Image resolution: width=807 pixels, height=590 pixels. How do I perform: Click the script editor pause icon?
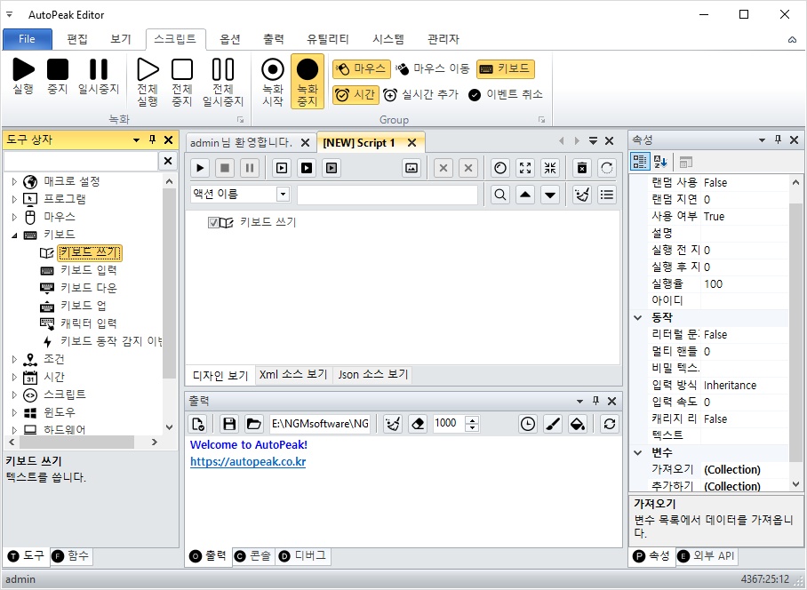coord(250,168)
